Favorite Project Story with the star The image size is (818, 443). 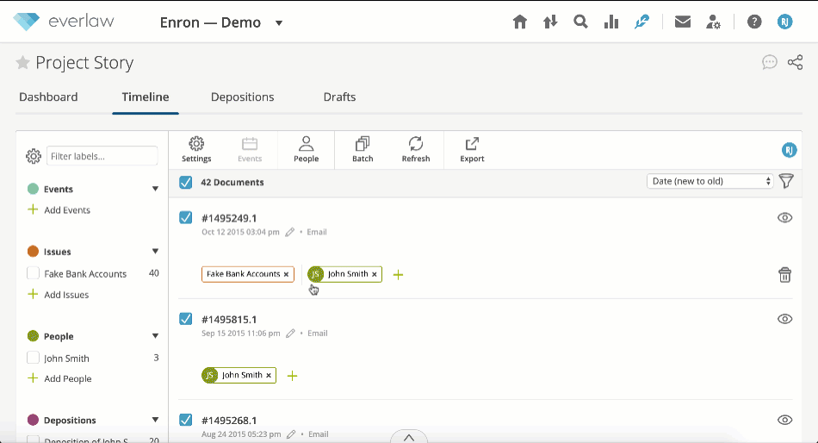coord(22,63)
